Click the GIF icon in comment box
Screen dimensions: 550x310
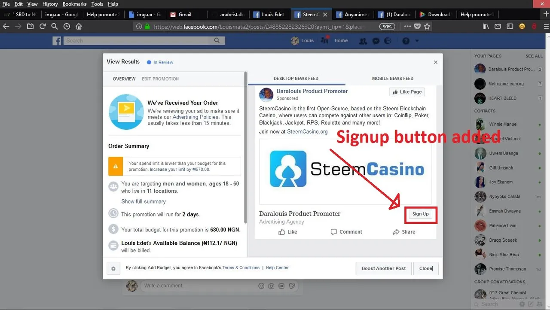tap(282, 286)
